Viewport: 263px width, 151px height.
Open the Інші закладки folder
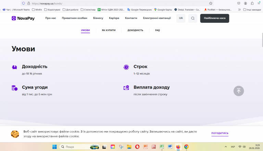[x=252, y=10]
